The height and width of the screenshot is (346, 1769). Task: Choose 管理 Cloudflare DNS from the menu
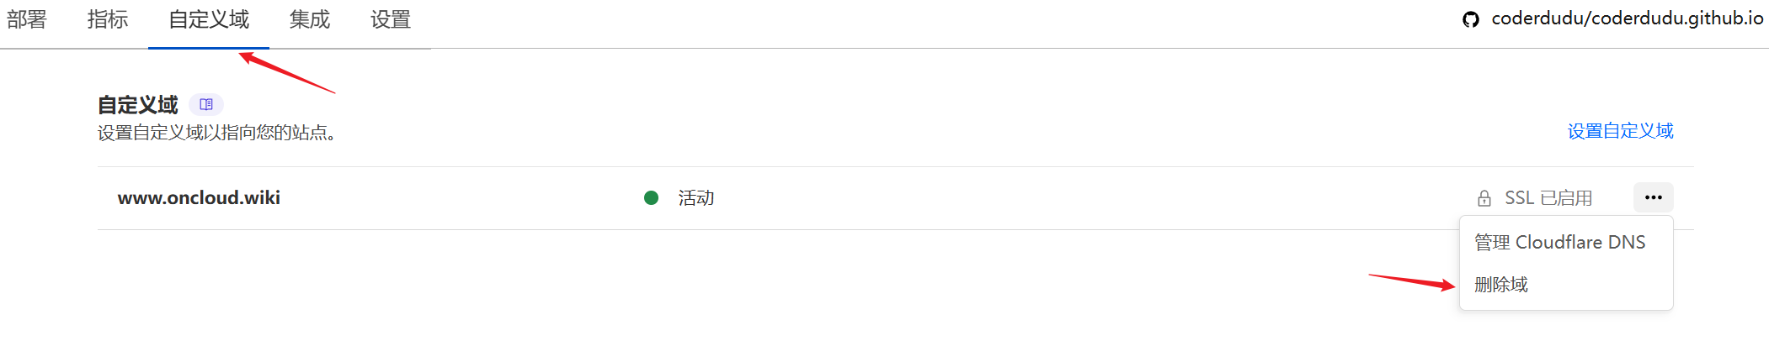coord(1559,243)
